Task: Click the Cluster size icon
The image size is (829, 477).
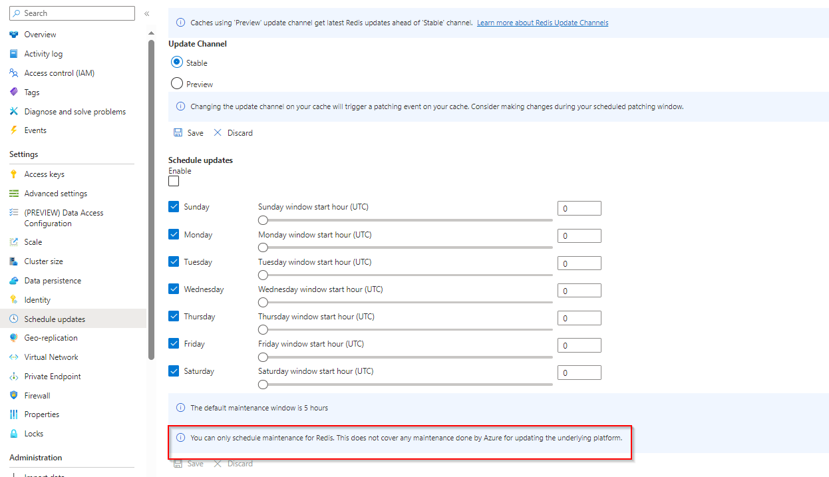Action: click(x=13, y=261)
